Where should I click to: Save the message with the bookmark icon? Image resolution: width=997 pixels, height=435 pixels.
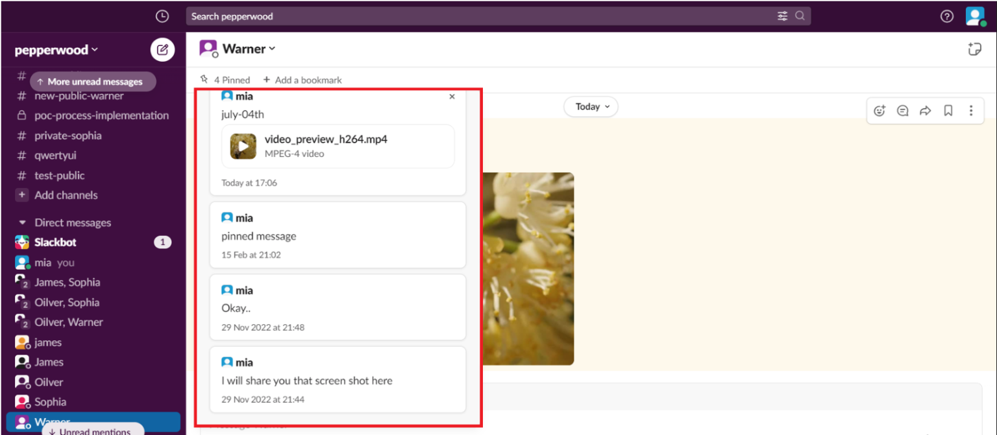(x=948, y=110)
